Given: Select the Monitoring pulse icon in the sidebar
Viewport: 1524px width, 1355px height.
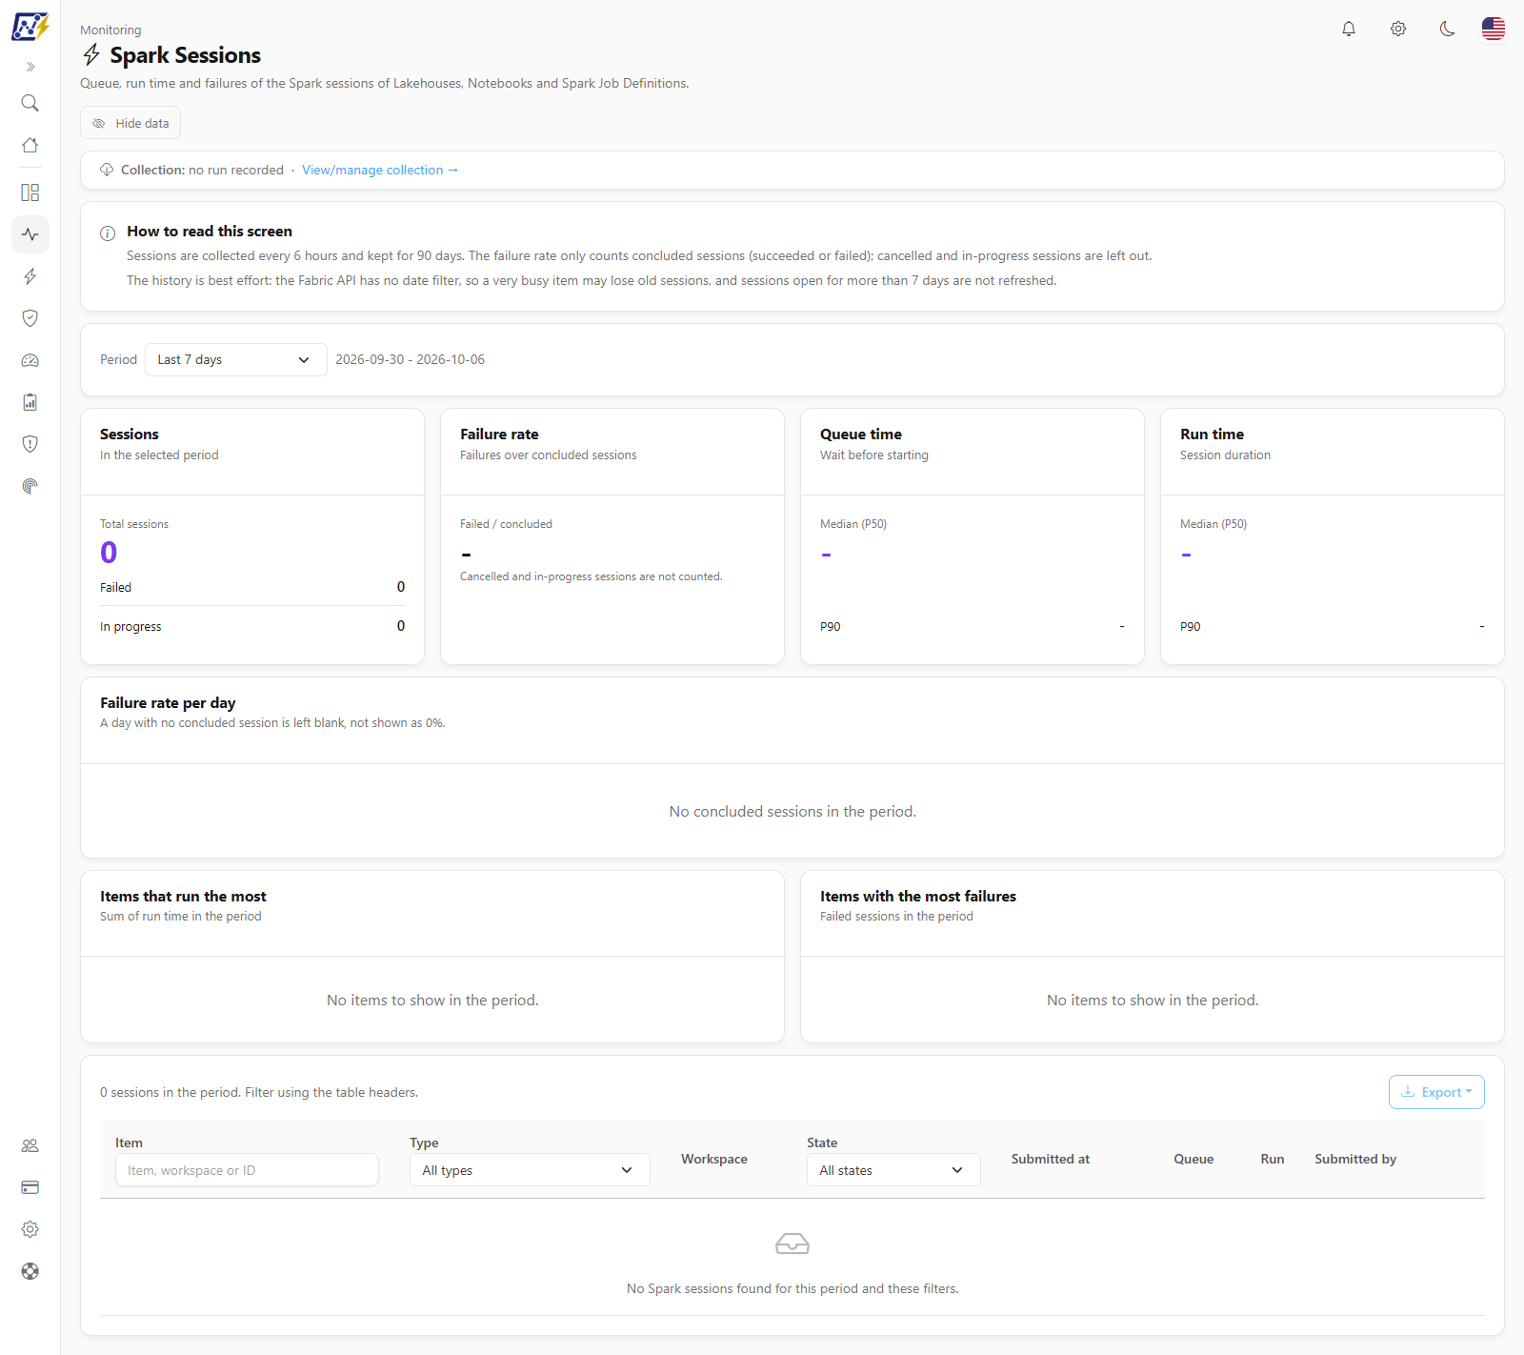Looking at the screenshot, I should pyautogui.click(x=30, y=234).
